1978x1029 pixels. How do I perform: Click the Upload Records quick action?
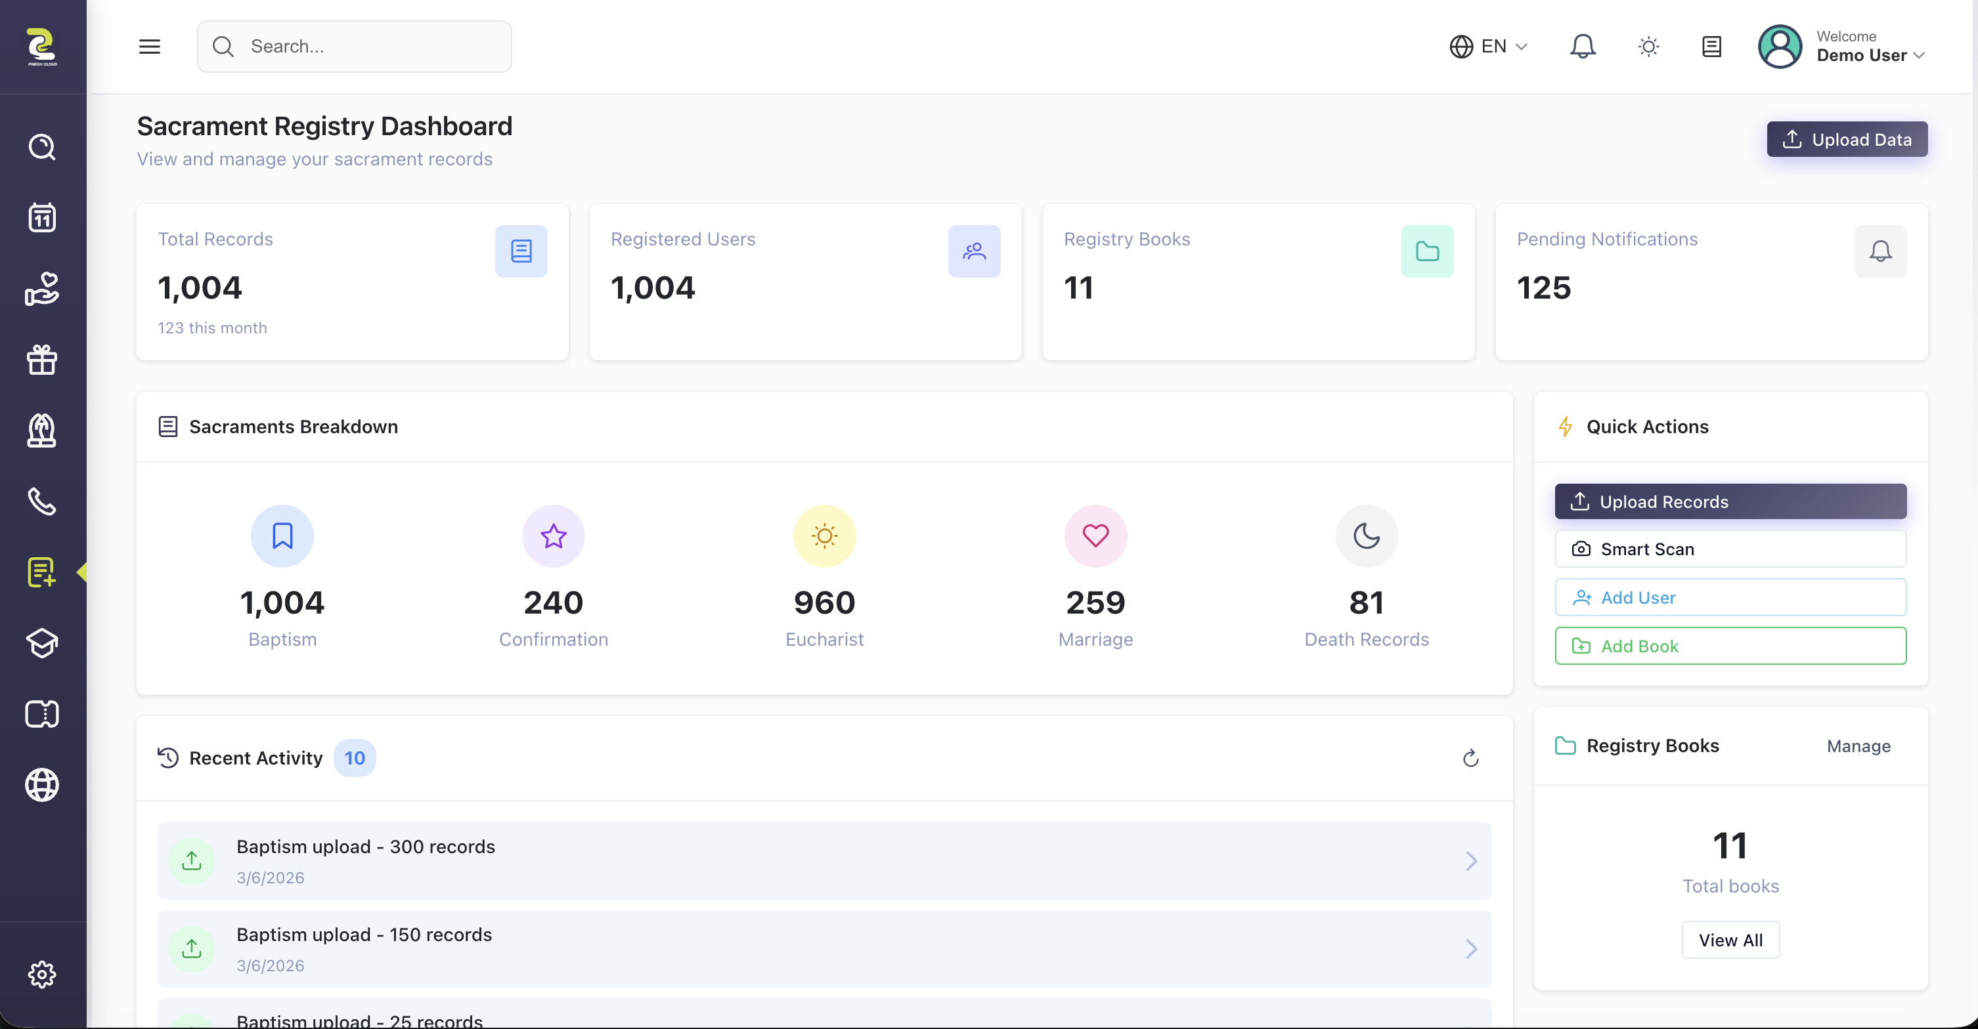1730,501
